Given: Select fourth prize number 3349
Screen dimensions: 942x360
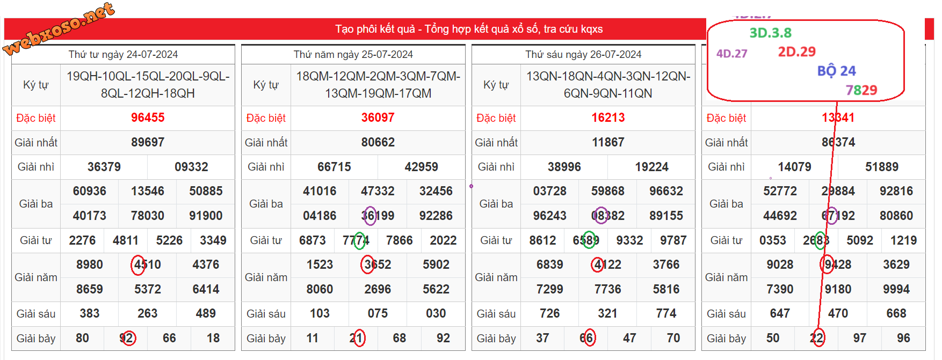Looking at the screenshot, I should [213, 240].
